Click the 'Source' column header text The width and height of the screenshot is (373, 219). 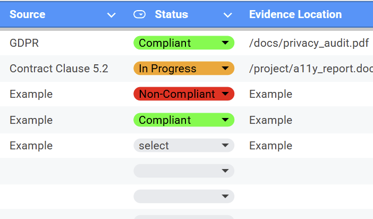coord(27,14)
